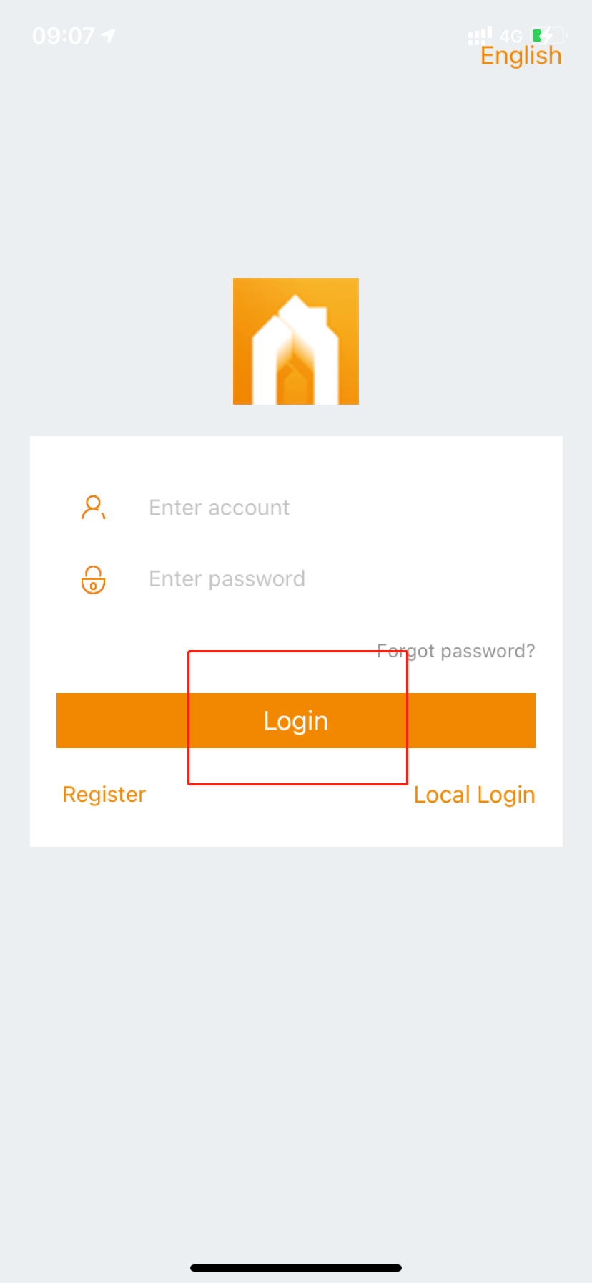Image resolution: width=592 pixels, height=1283 pixels.
Task: Open the English language selector
Action: pyautogui.click(x=521, y=56)
